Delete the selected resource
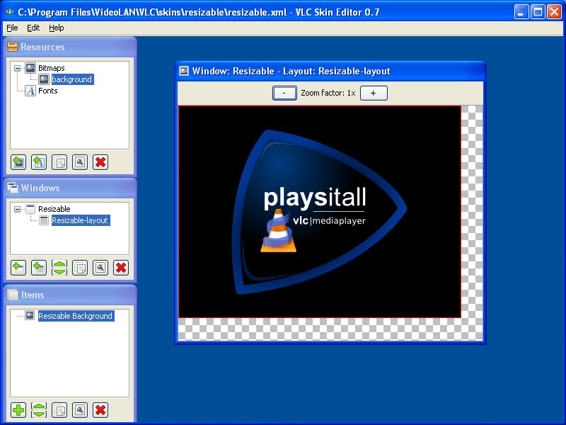This screenshot has height=425, width=566. 100,162
